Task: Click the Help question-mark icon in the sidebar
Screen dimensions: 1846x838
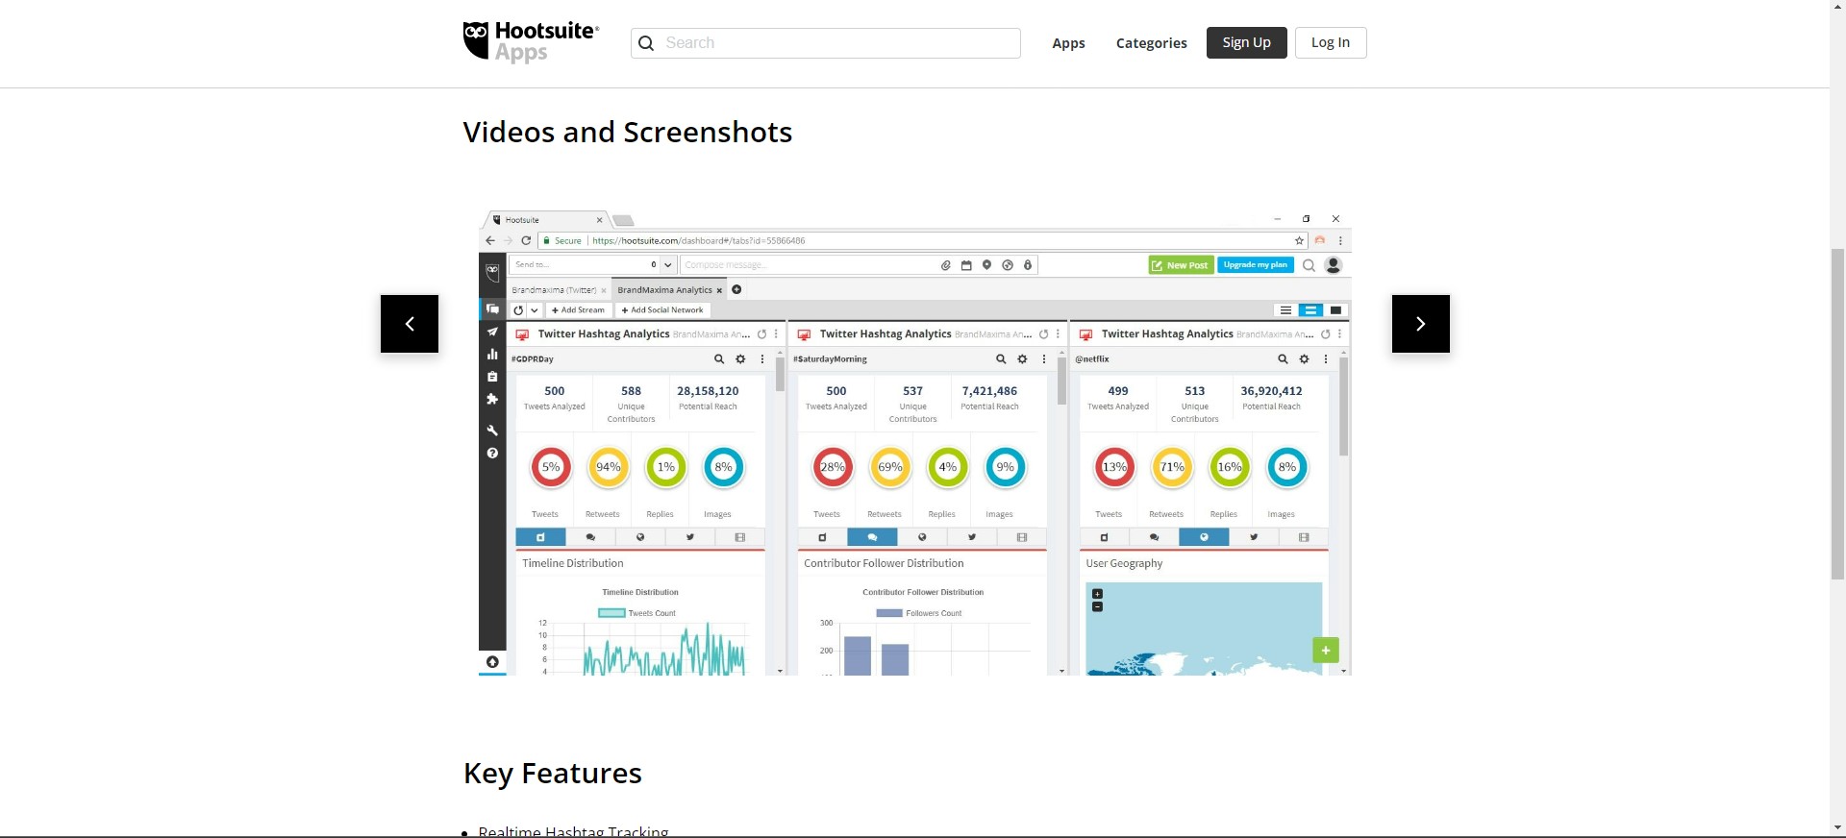Action: 492,453
